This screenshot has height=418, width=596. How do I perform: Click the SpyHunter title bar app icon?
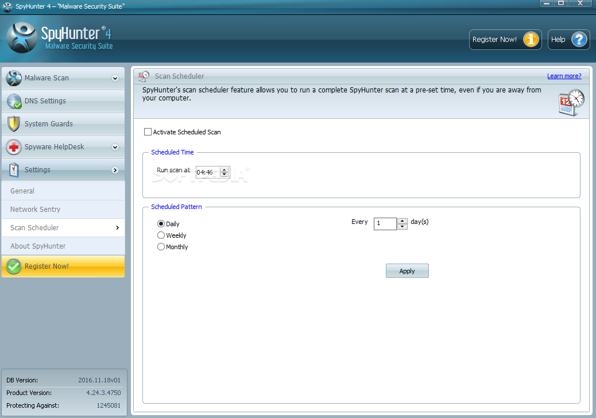click(7, 6)
